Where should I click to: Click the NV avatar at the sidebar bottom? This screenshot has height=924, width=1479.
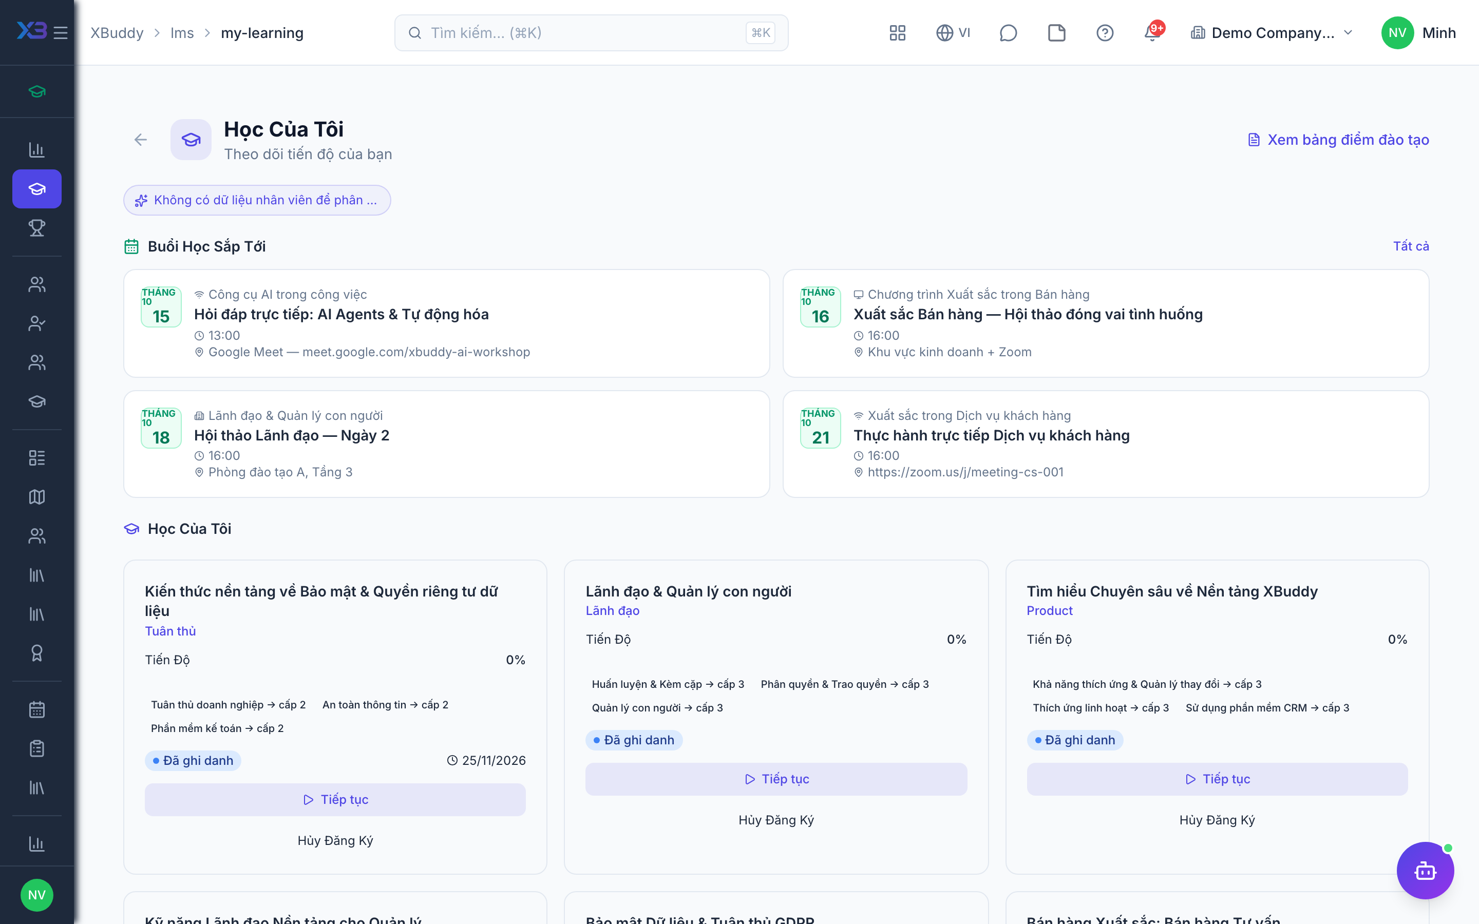36,895
